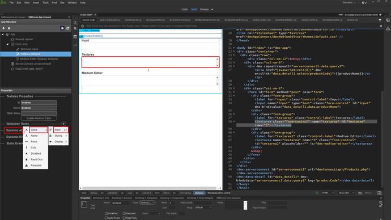Select the textarea tag in tag selector

point(199,193)
